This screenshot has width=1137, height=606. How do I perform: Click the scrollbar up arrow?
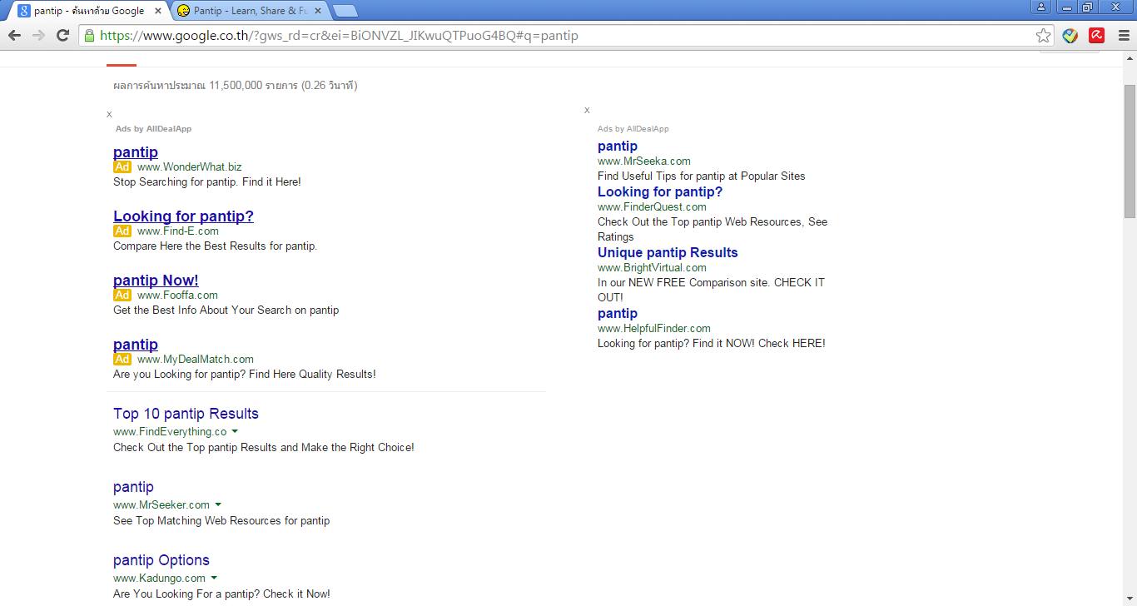point(1130,57)
